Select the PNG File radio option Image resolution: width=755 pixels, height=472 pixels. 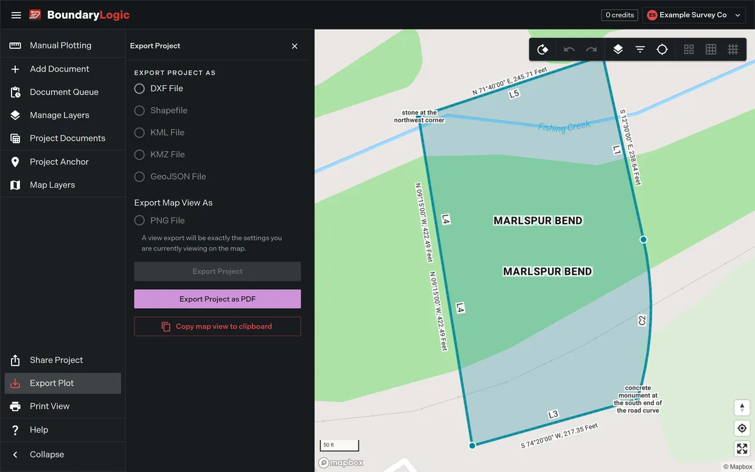pyautogui.click(x=139, y=220)
